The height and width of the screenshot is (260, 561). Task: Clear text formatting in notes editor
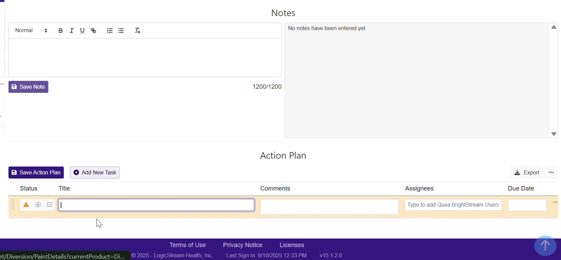(x=137, y=30)
